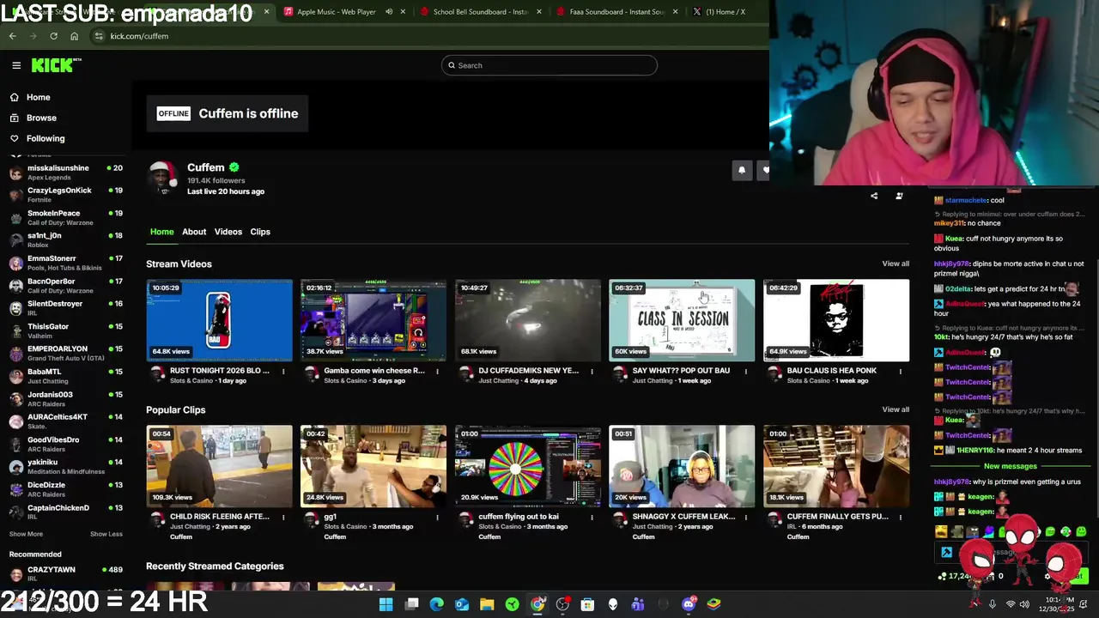Image resolution: width=1099 pixels, height=618 pixels.
Task: Switch to the X Home tab
Action: [x=719, y=12]
